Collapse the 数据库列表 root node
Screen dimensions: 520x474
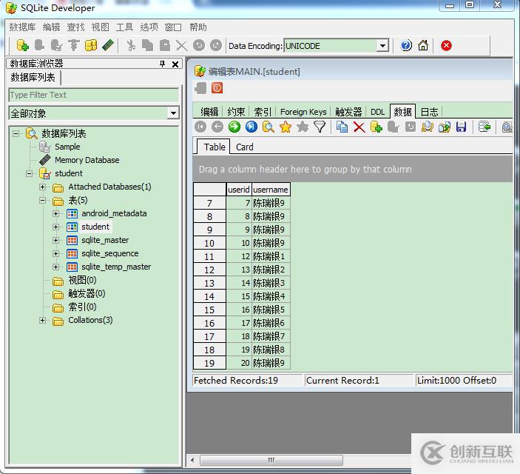[16, 133]
